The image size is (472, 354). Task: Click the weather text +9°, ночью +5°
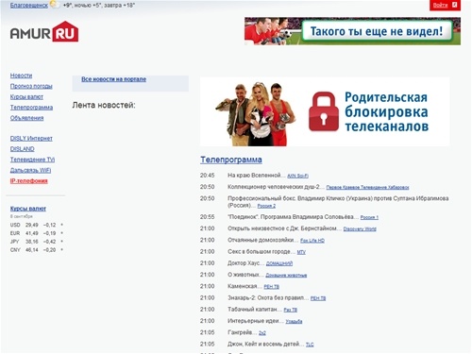coord(81,6)
